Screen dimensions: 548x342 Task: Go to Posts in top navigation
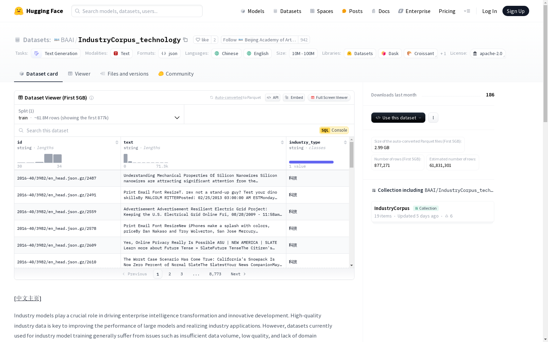coord(352,11)
